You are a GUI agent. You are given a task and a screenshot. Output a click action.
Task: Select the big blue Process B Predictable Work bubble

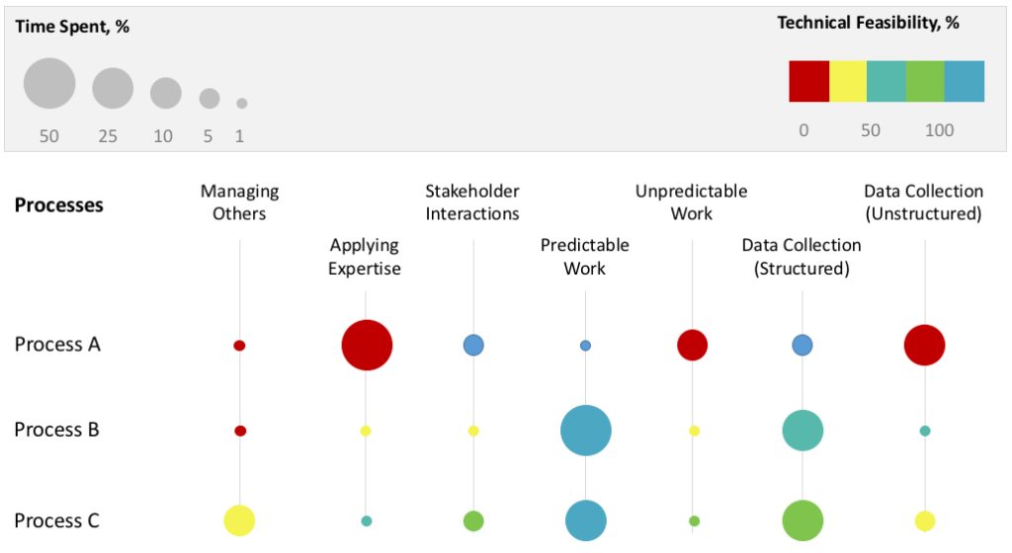pos(585,431)
